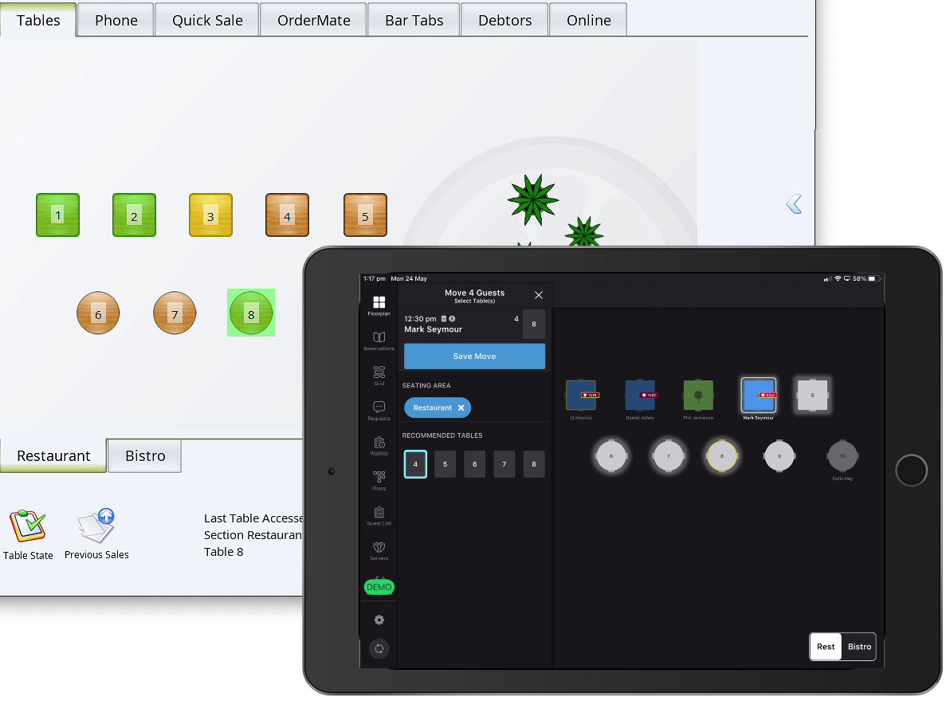Open Reservations in the iPad sidebar
This screenshot has height=705, width=950.
pos(379,341)
